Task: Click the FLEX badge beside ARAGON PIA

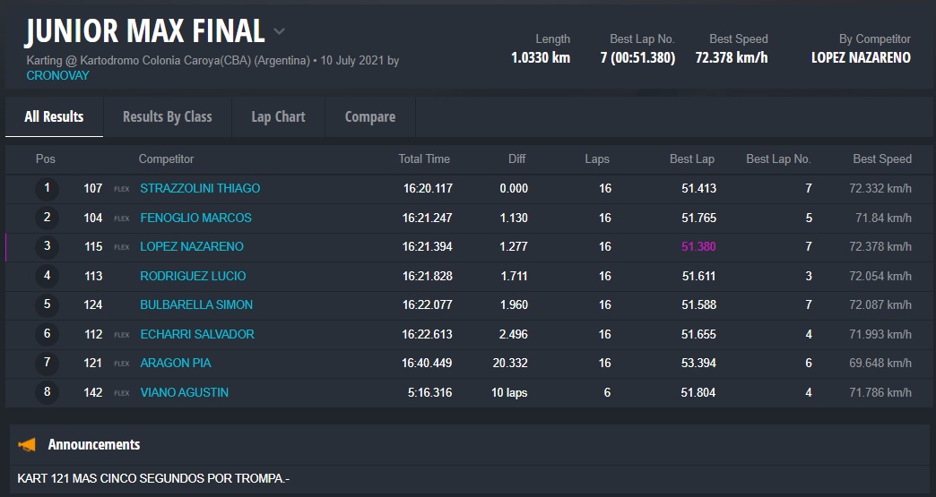Action: pos(122,364)
